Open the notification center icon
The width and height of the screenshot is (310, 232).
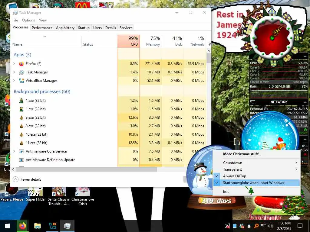[x=300, y=226]
